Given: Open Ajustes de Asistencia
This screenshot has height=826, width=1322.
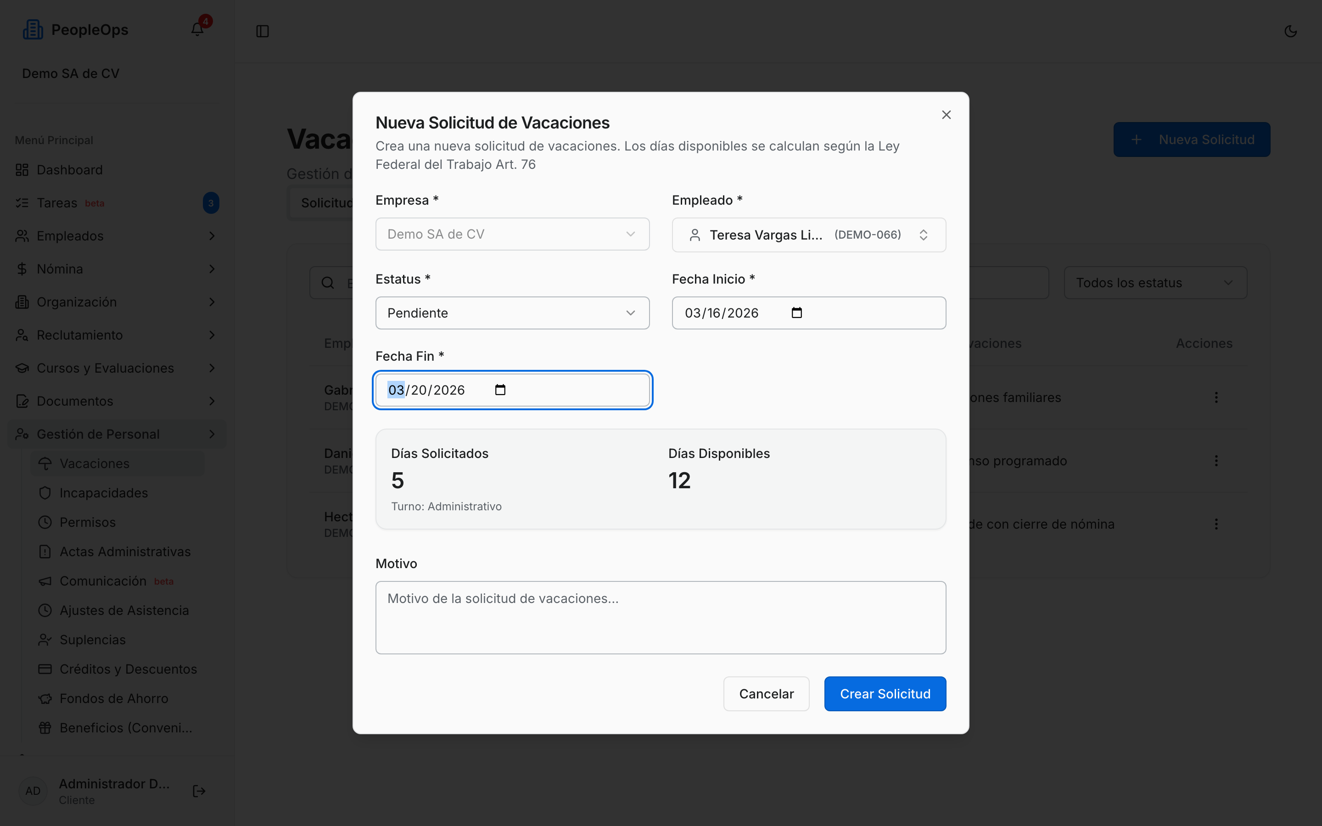Looking at the screenshot, I should (x=118, y=611).
